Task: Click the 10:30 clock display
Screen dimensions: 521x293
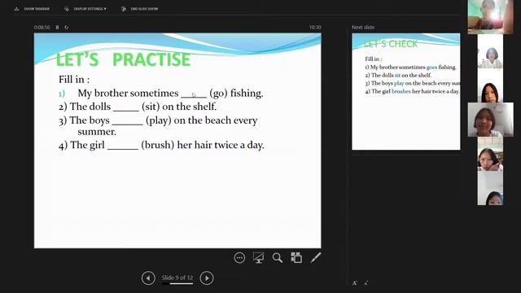Action: [315, 27]
